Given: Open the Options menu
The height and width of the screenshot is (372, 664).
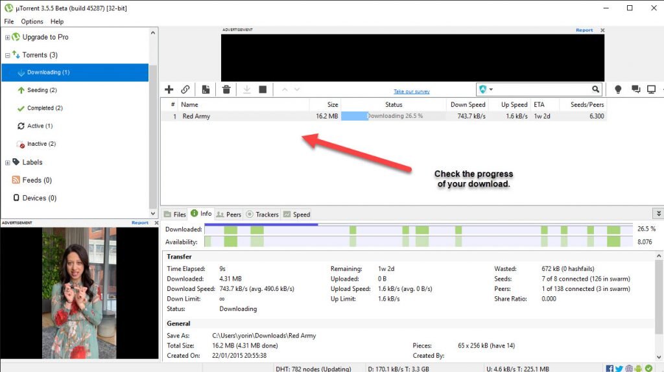Looking at the screenshot, I should coord(32,21).
